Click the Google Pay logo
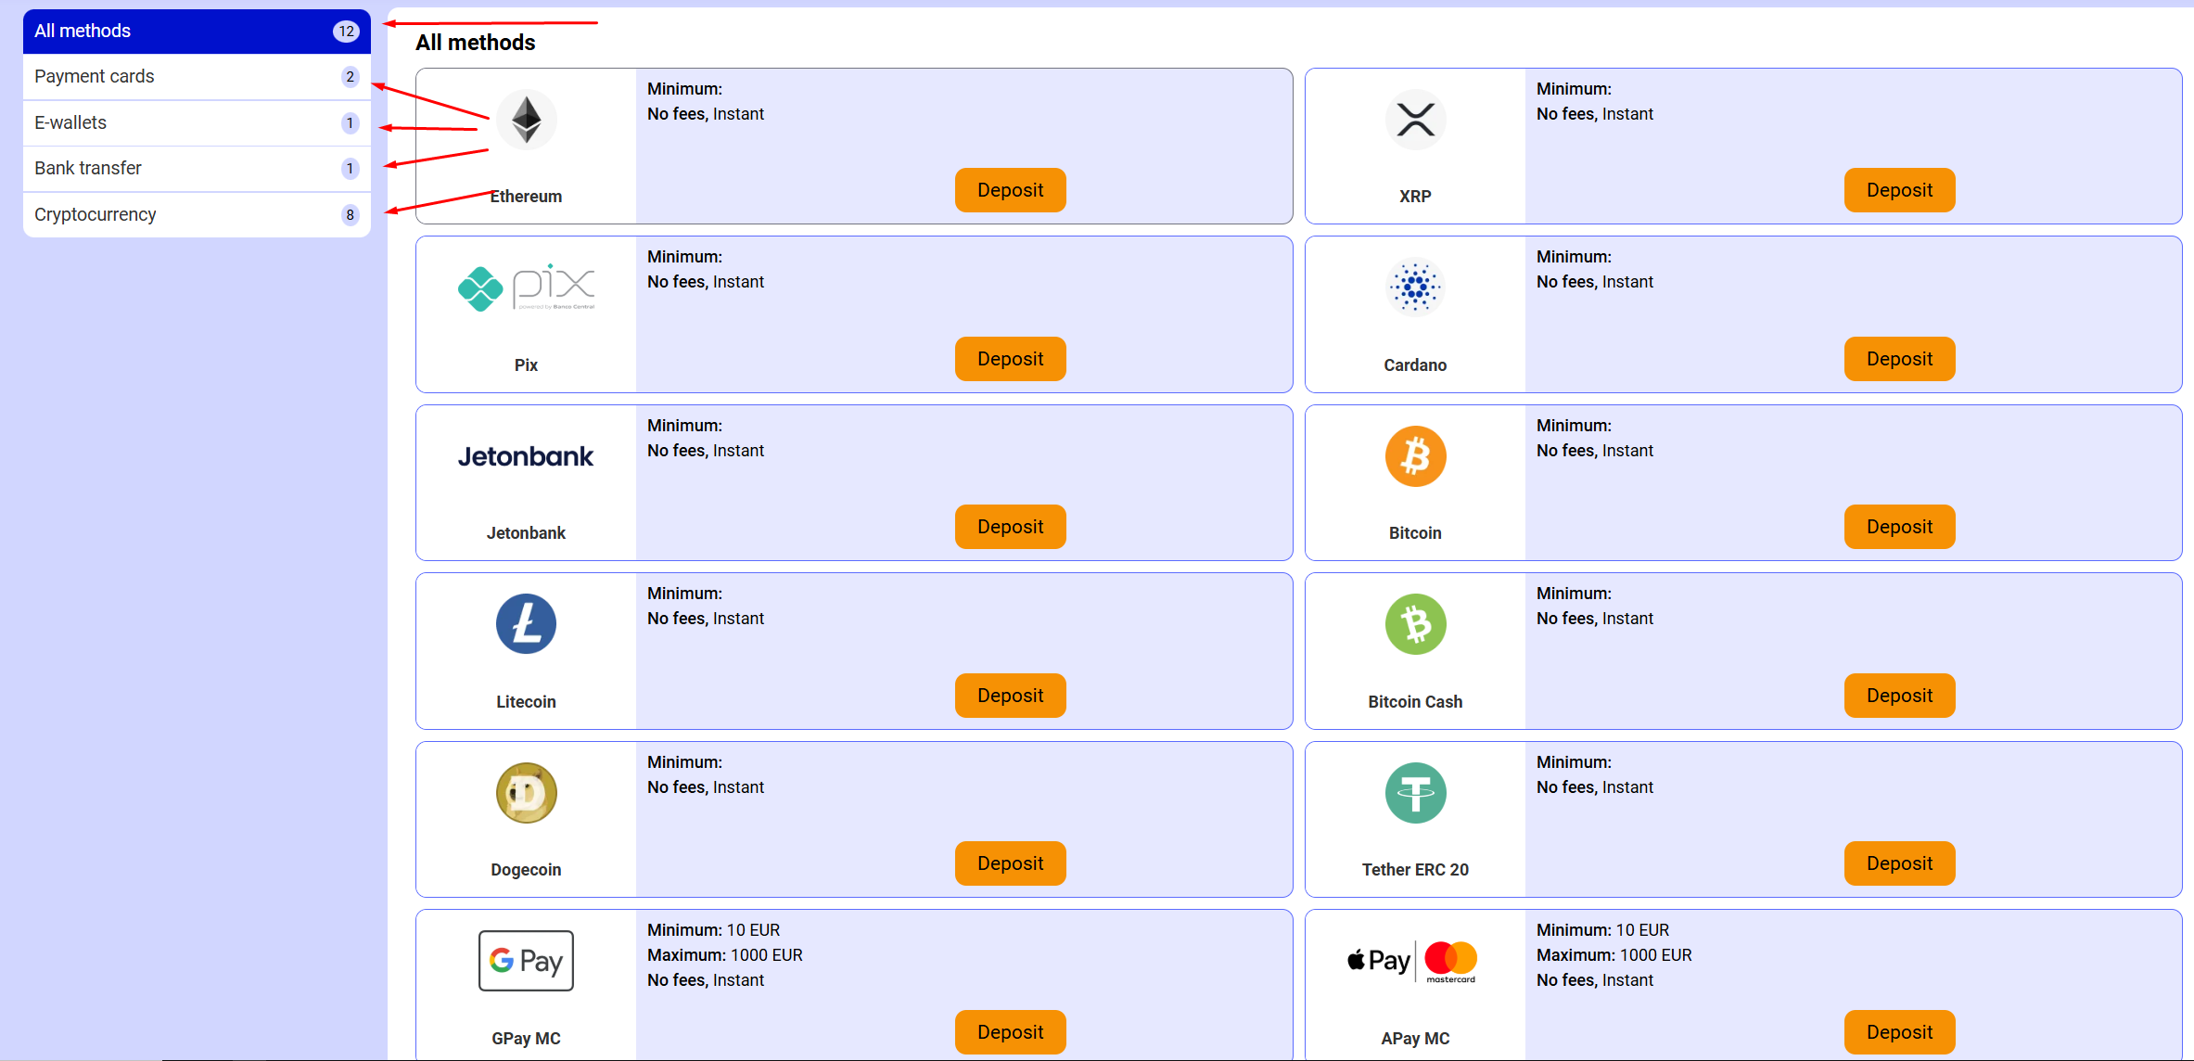Screen dimensions: 2194x1061 coord(526,961)
